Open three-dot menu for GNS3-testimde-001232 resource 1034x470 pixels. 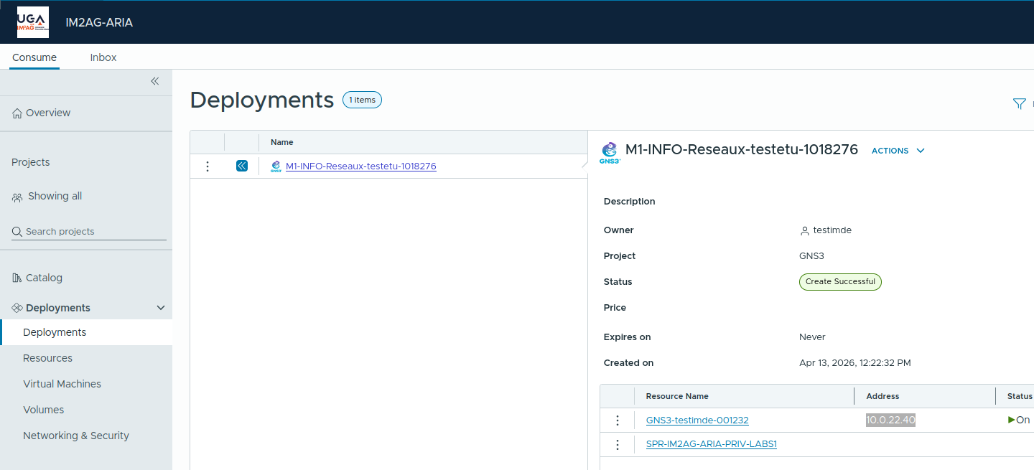coord(618,420)
